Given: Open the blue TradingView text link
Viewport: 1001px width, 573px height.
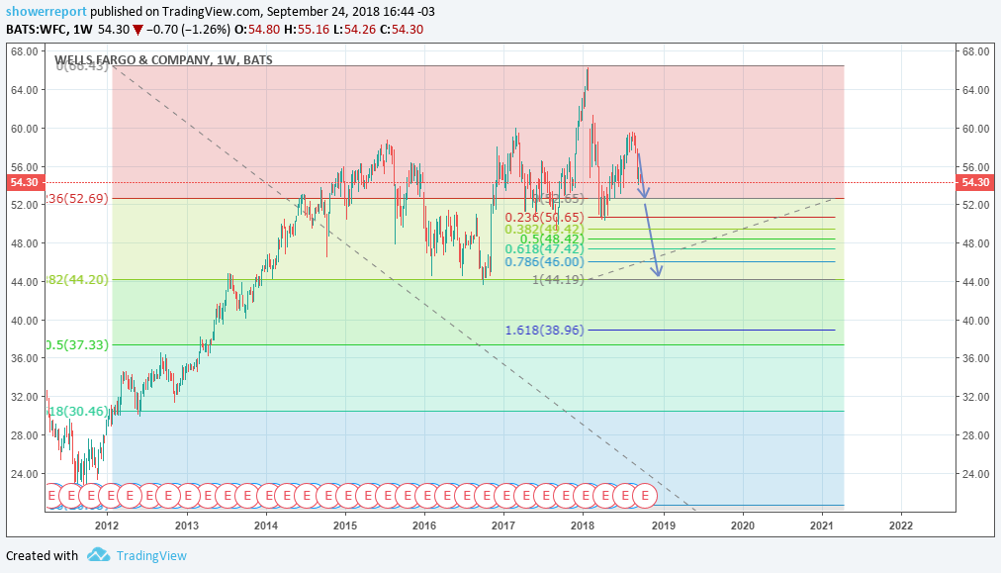Looking at the screenshot, I should point(151,556).
